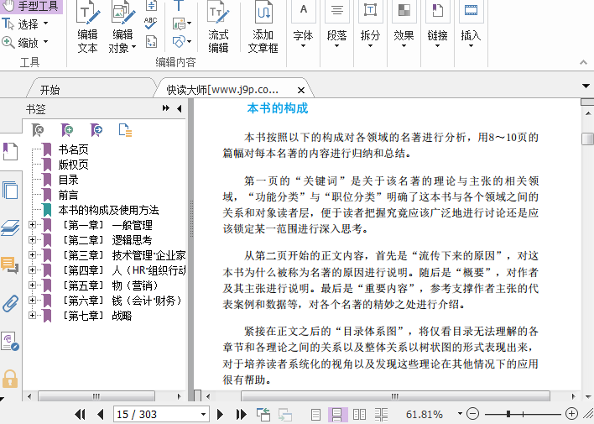Enable facing pages view mode
594x424 pixels.
click(x=359, y=414)
